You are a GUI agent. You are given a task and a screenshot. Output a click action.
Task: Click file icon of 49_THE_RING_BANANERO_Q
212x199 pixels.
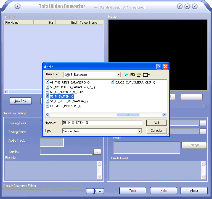tap(47, 82)
